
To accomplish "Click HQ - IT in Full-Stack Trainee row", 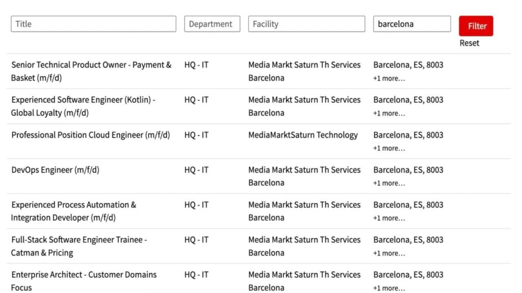I will coord(196,240).
